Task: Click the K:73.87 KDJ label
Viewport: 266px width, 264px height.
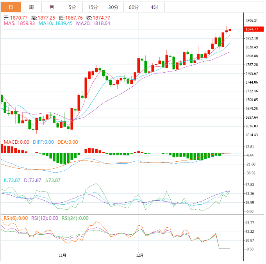Action: tap(12, 180)
